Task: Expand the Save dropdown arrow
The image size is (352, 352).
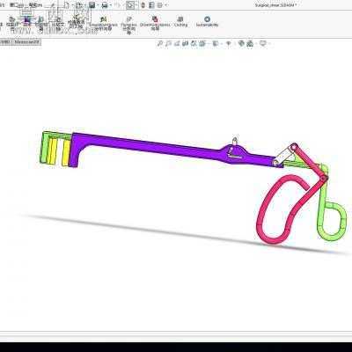Action: tap(98, 5)
